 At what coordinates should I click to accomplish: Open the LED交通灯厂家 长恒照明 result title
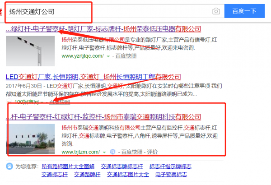(93, 77)
